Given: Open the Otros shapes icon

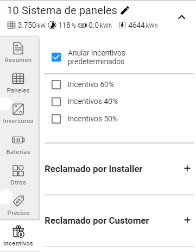Looking at the screenshot, I should (18, 170).
